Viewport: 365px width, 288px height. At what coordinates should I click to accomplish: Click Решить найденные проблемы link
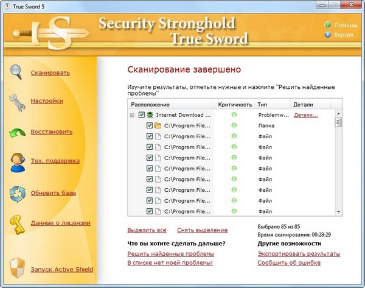click(170, 254)
